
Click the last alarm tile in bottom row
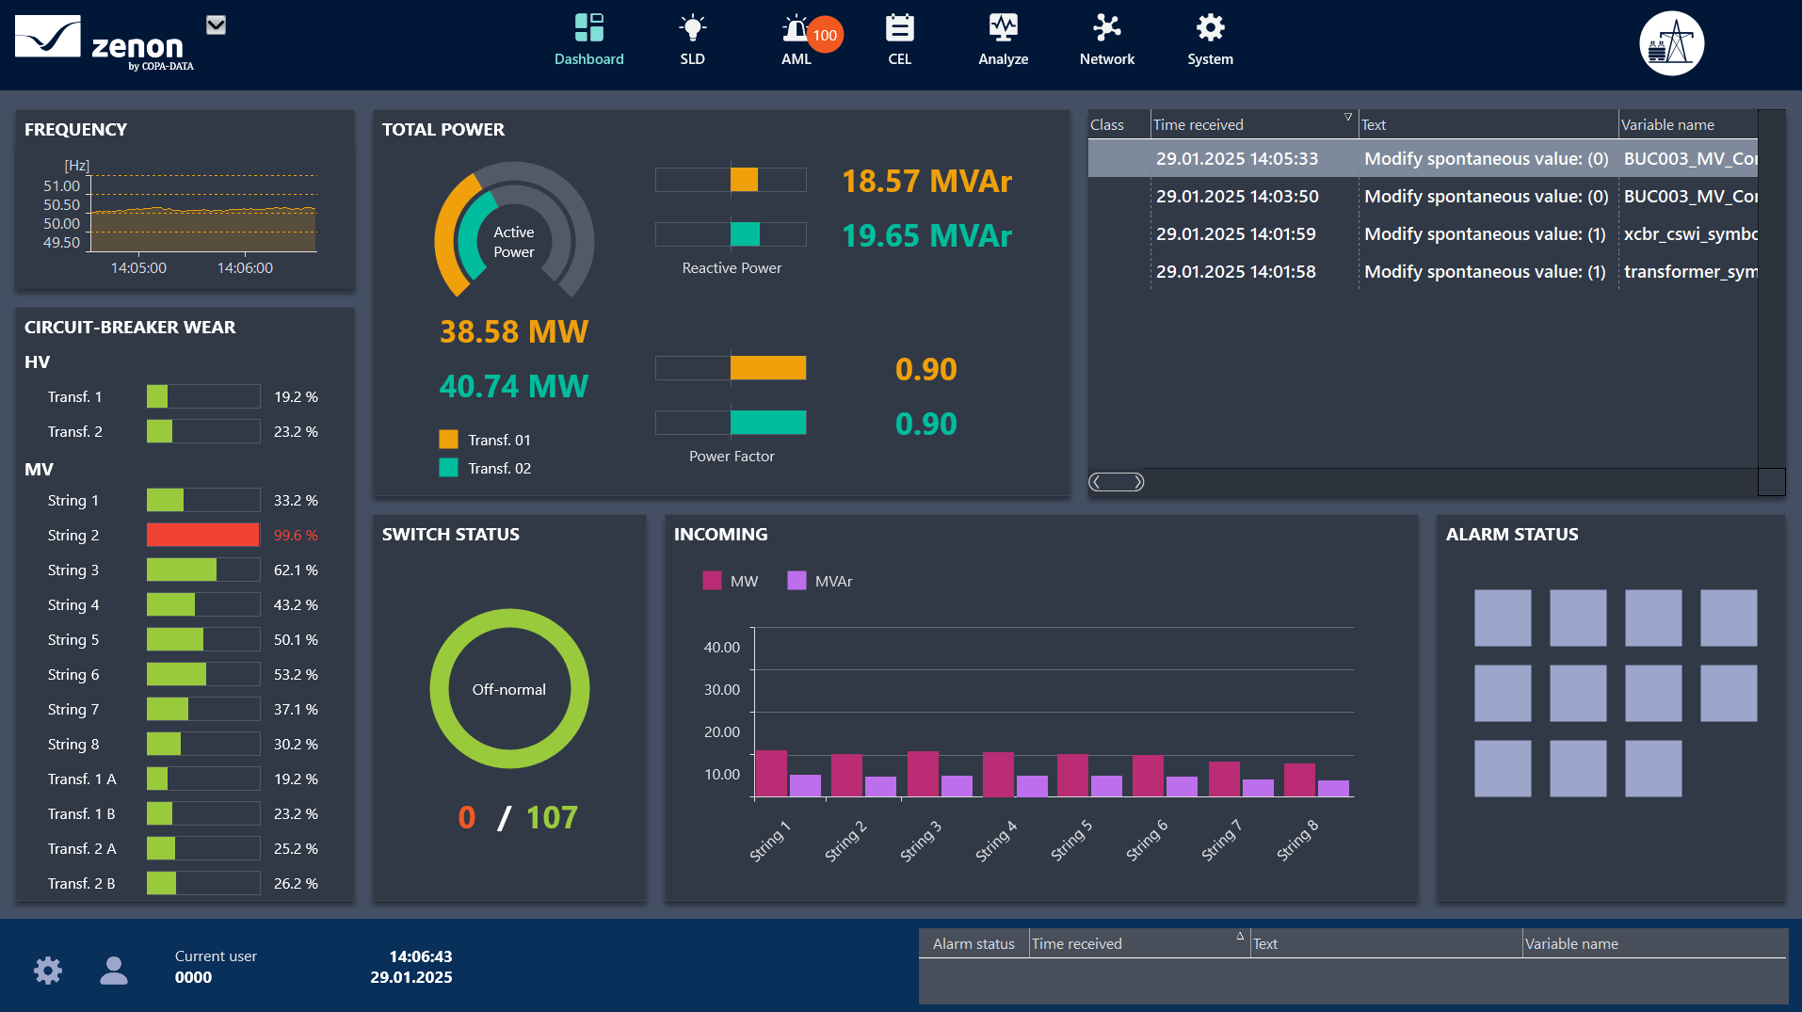tap(1653, 768)
